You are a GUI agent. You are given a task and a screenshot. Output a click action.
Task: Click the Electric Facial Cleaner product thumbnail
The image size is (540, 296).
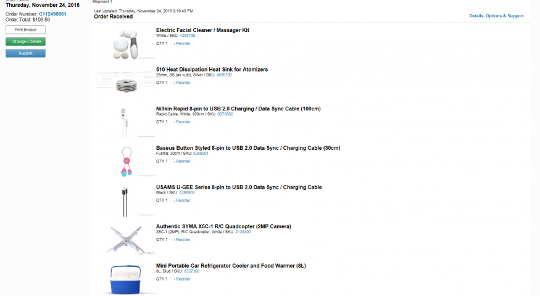click(x=126, y=44)
